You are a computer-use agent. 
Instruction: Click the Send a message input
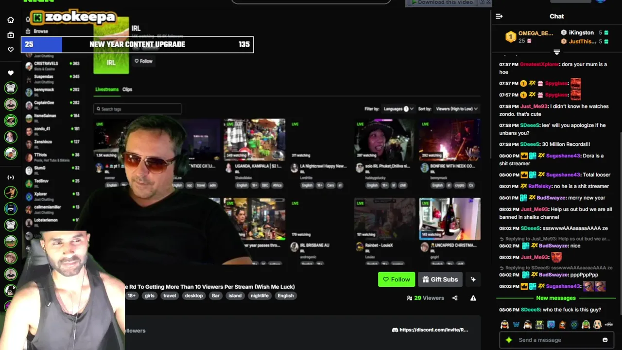[557, 340]
